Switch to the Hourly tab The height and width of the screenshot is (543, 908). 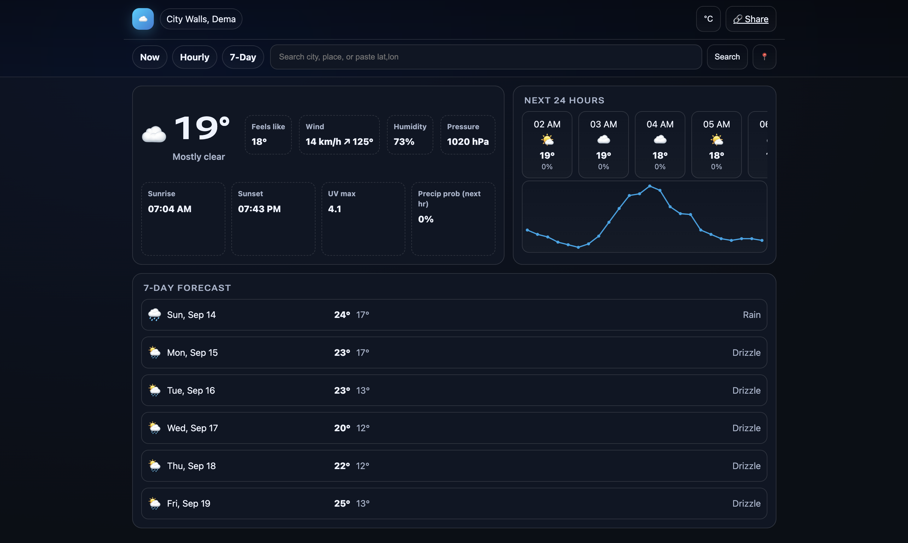pyautogui.click(x=194, y=57)
